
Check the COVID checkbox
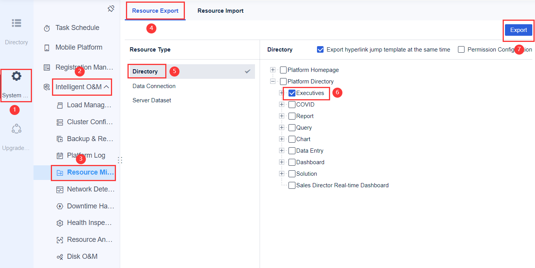point(292,105)
